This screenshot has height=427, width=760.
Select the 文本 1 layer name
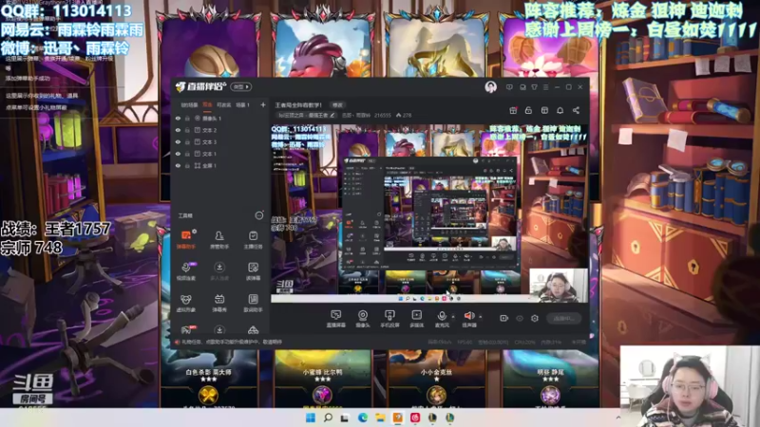coord(209,154)
